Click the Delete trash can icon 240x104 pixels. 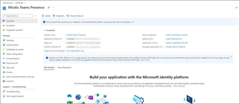click(43, 16)
